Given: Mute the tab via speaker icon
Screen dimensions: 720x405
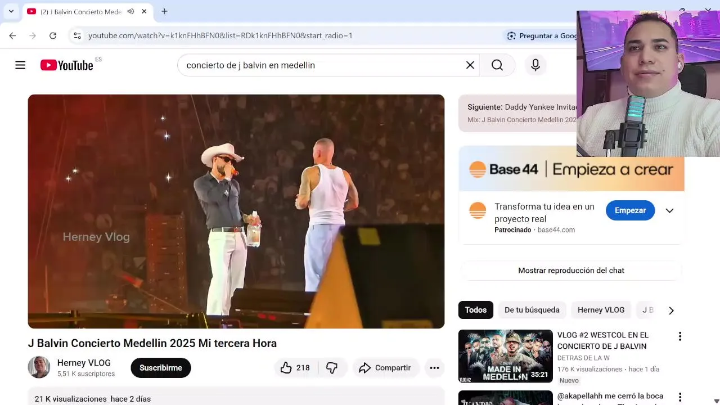Looking at the screenshot, I should [x=130, y=11].
